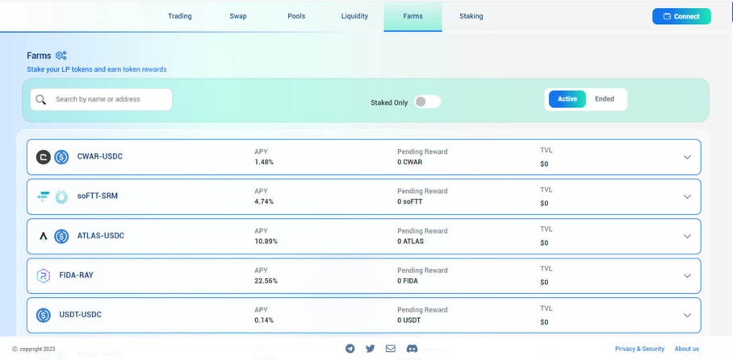
Task: Click the Connect wallet button
Action: 681,16
